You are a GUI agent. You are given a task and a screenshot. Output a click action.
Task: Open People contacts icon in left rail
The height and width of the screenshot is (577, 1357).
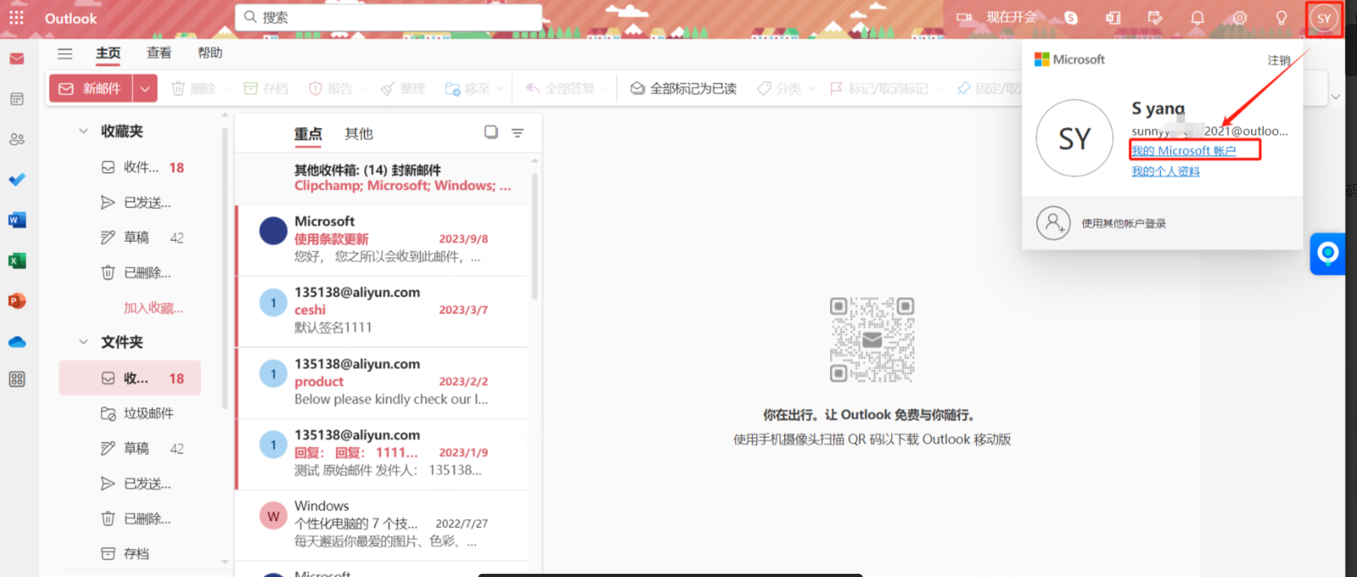click(17, 139)
